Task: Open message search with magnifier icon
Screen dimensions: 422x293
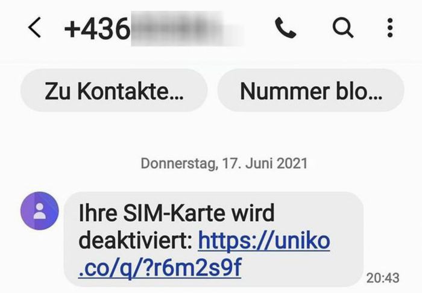Action: tap(343, 28)
